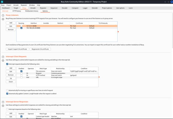This screenshot has width=173, height=119.
Task: Switch to the Dashboard tab
Action: point(6,8)
